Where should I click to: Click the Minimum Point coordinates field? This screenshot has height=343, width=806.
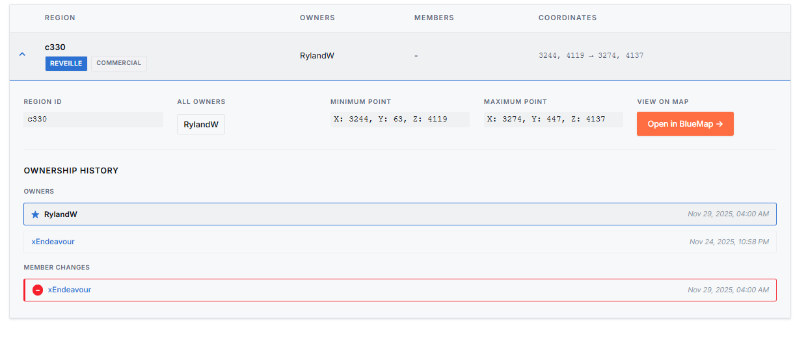[399, 120]
